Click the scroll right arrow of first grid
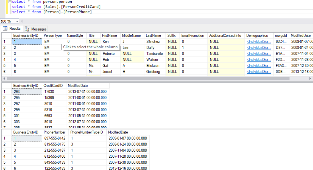 310,79
